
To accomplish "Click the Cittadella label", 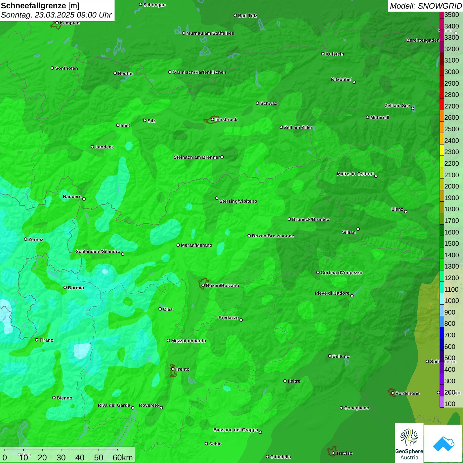I will 280,457.
